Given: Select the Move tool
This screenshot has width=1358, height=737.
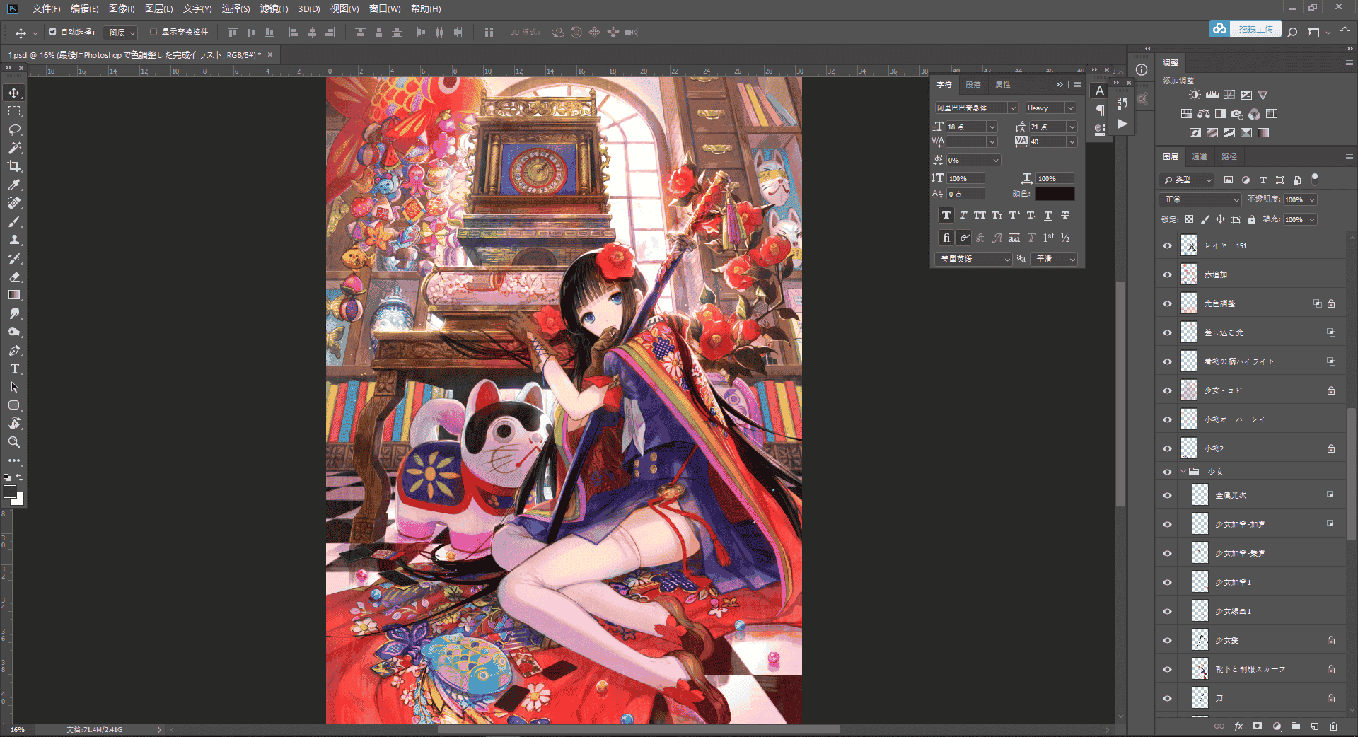Looking at the screenshot, I should (x=14, y=93).
